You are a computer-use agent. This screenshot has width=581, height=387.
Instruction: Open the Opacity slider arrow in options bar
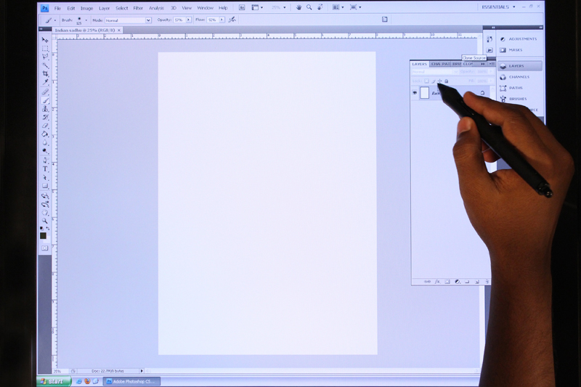click(x=190, y=20)
